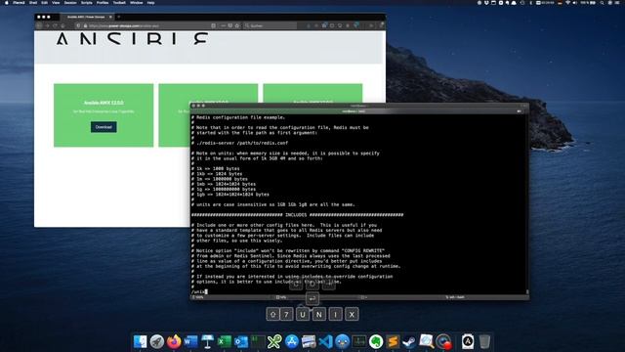The height and width of the screenshot is (352, 625).
Task: Click the Download button on Ansible AWX card
Action: click(104, 127)
